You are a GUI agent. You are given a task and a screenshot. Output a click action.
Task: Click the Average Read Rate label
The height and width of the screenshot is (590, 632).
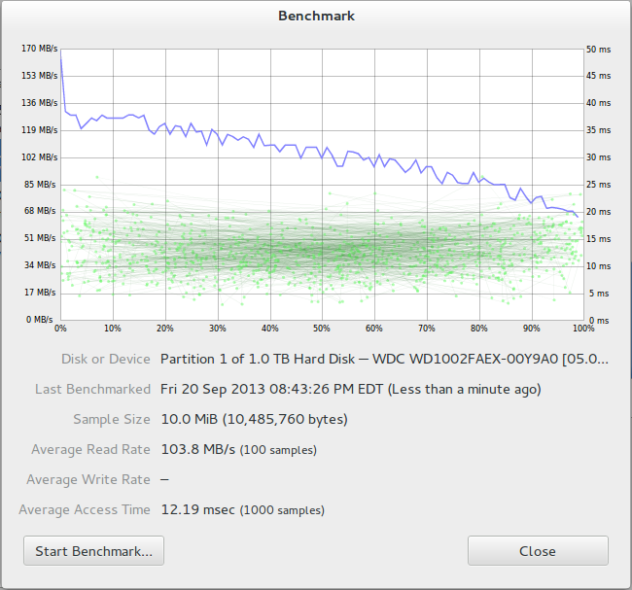click(x=90, y=449)
